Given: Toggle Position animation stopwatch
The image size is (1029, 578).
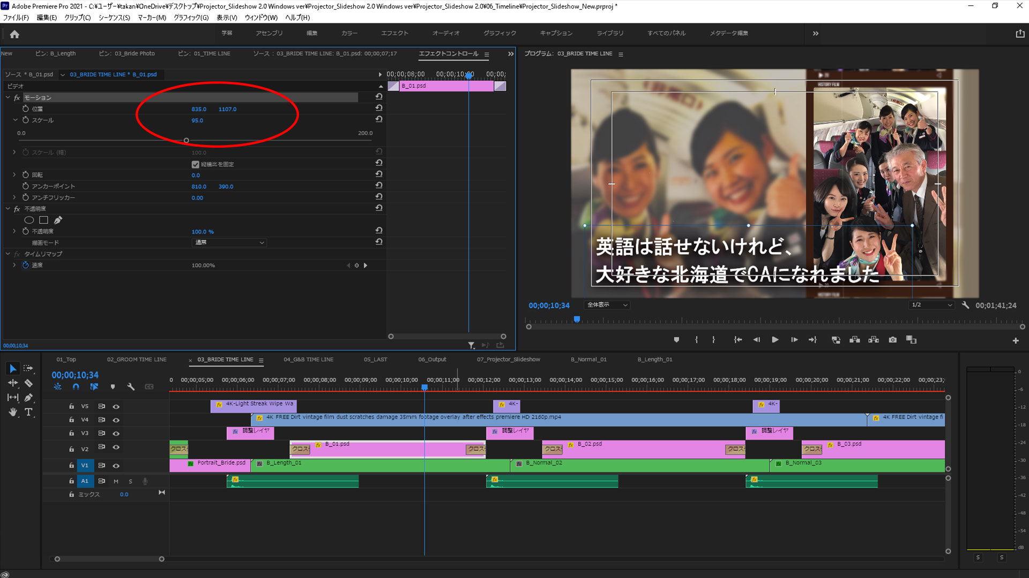Looking at the screenshot, I should coord(25,109).
